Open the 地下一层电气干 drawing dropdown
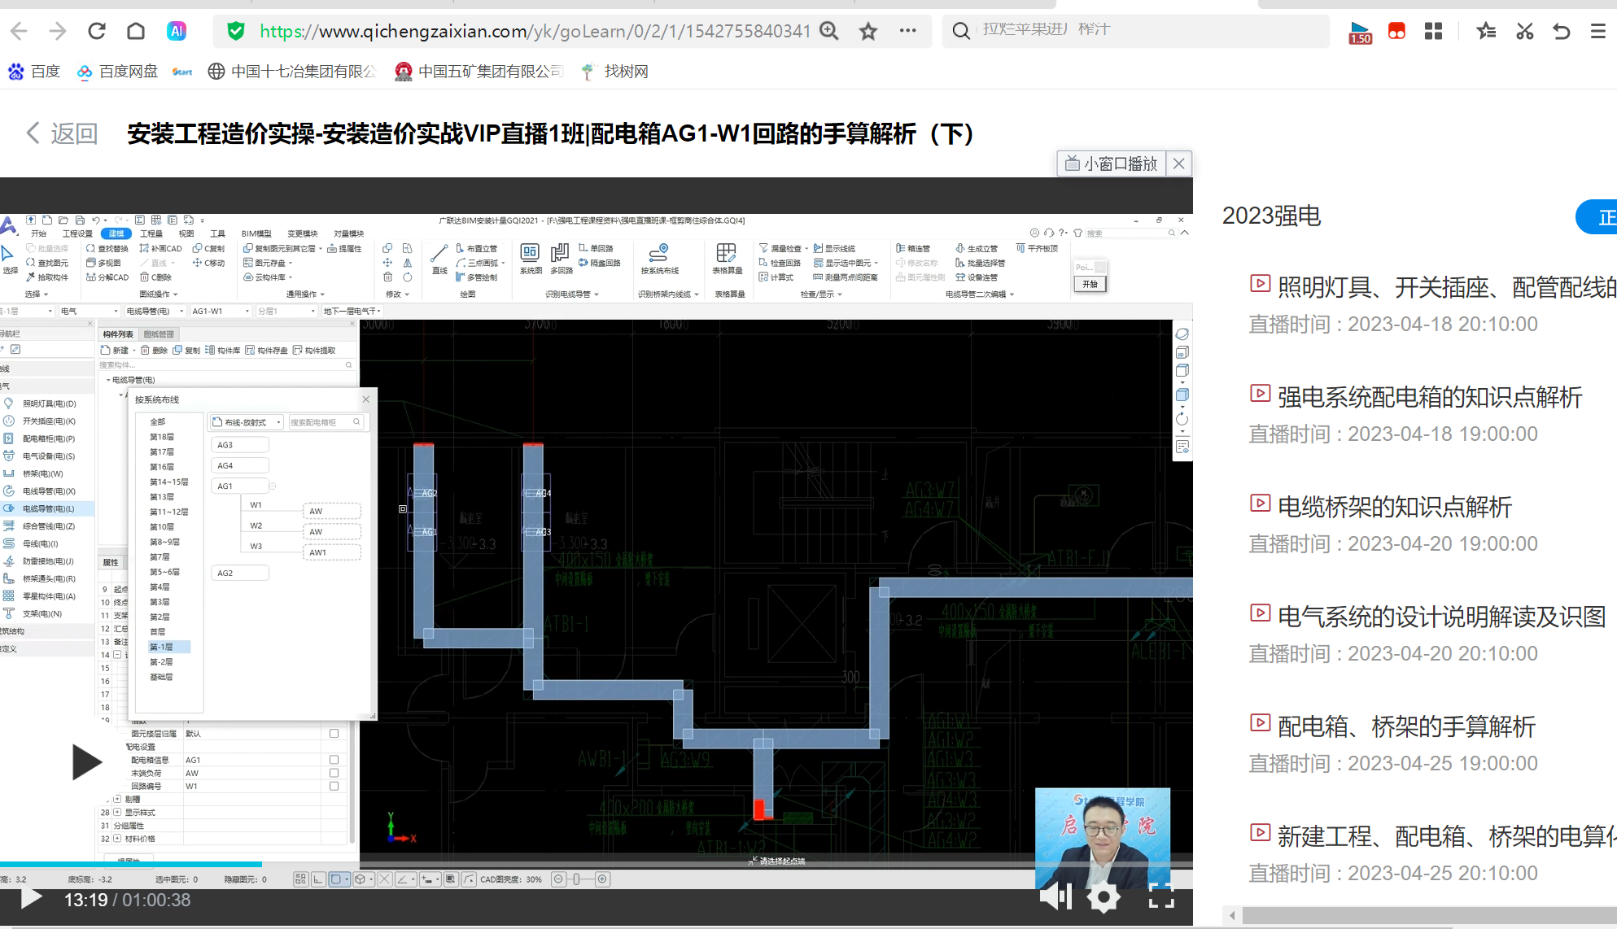Screen dimensions: 1617x929 [352, 311]
